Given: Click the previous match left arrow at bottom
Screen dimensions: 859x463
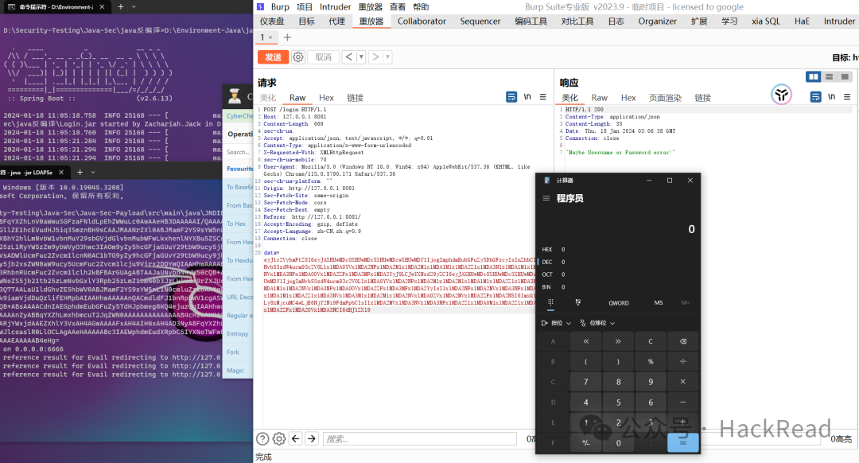Looking at the screenshot, I should click(x=296, y=438).
